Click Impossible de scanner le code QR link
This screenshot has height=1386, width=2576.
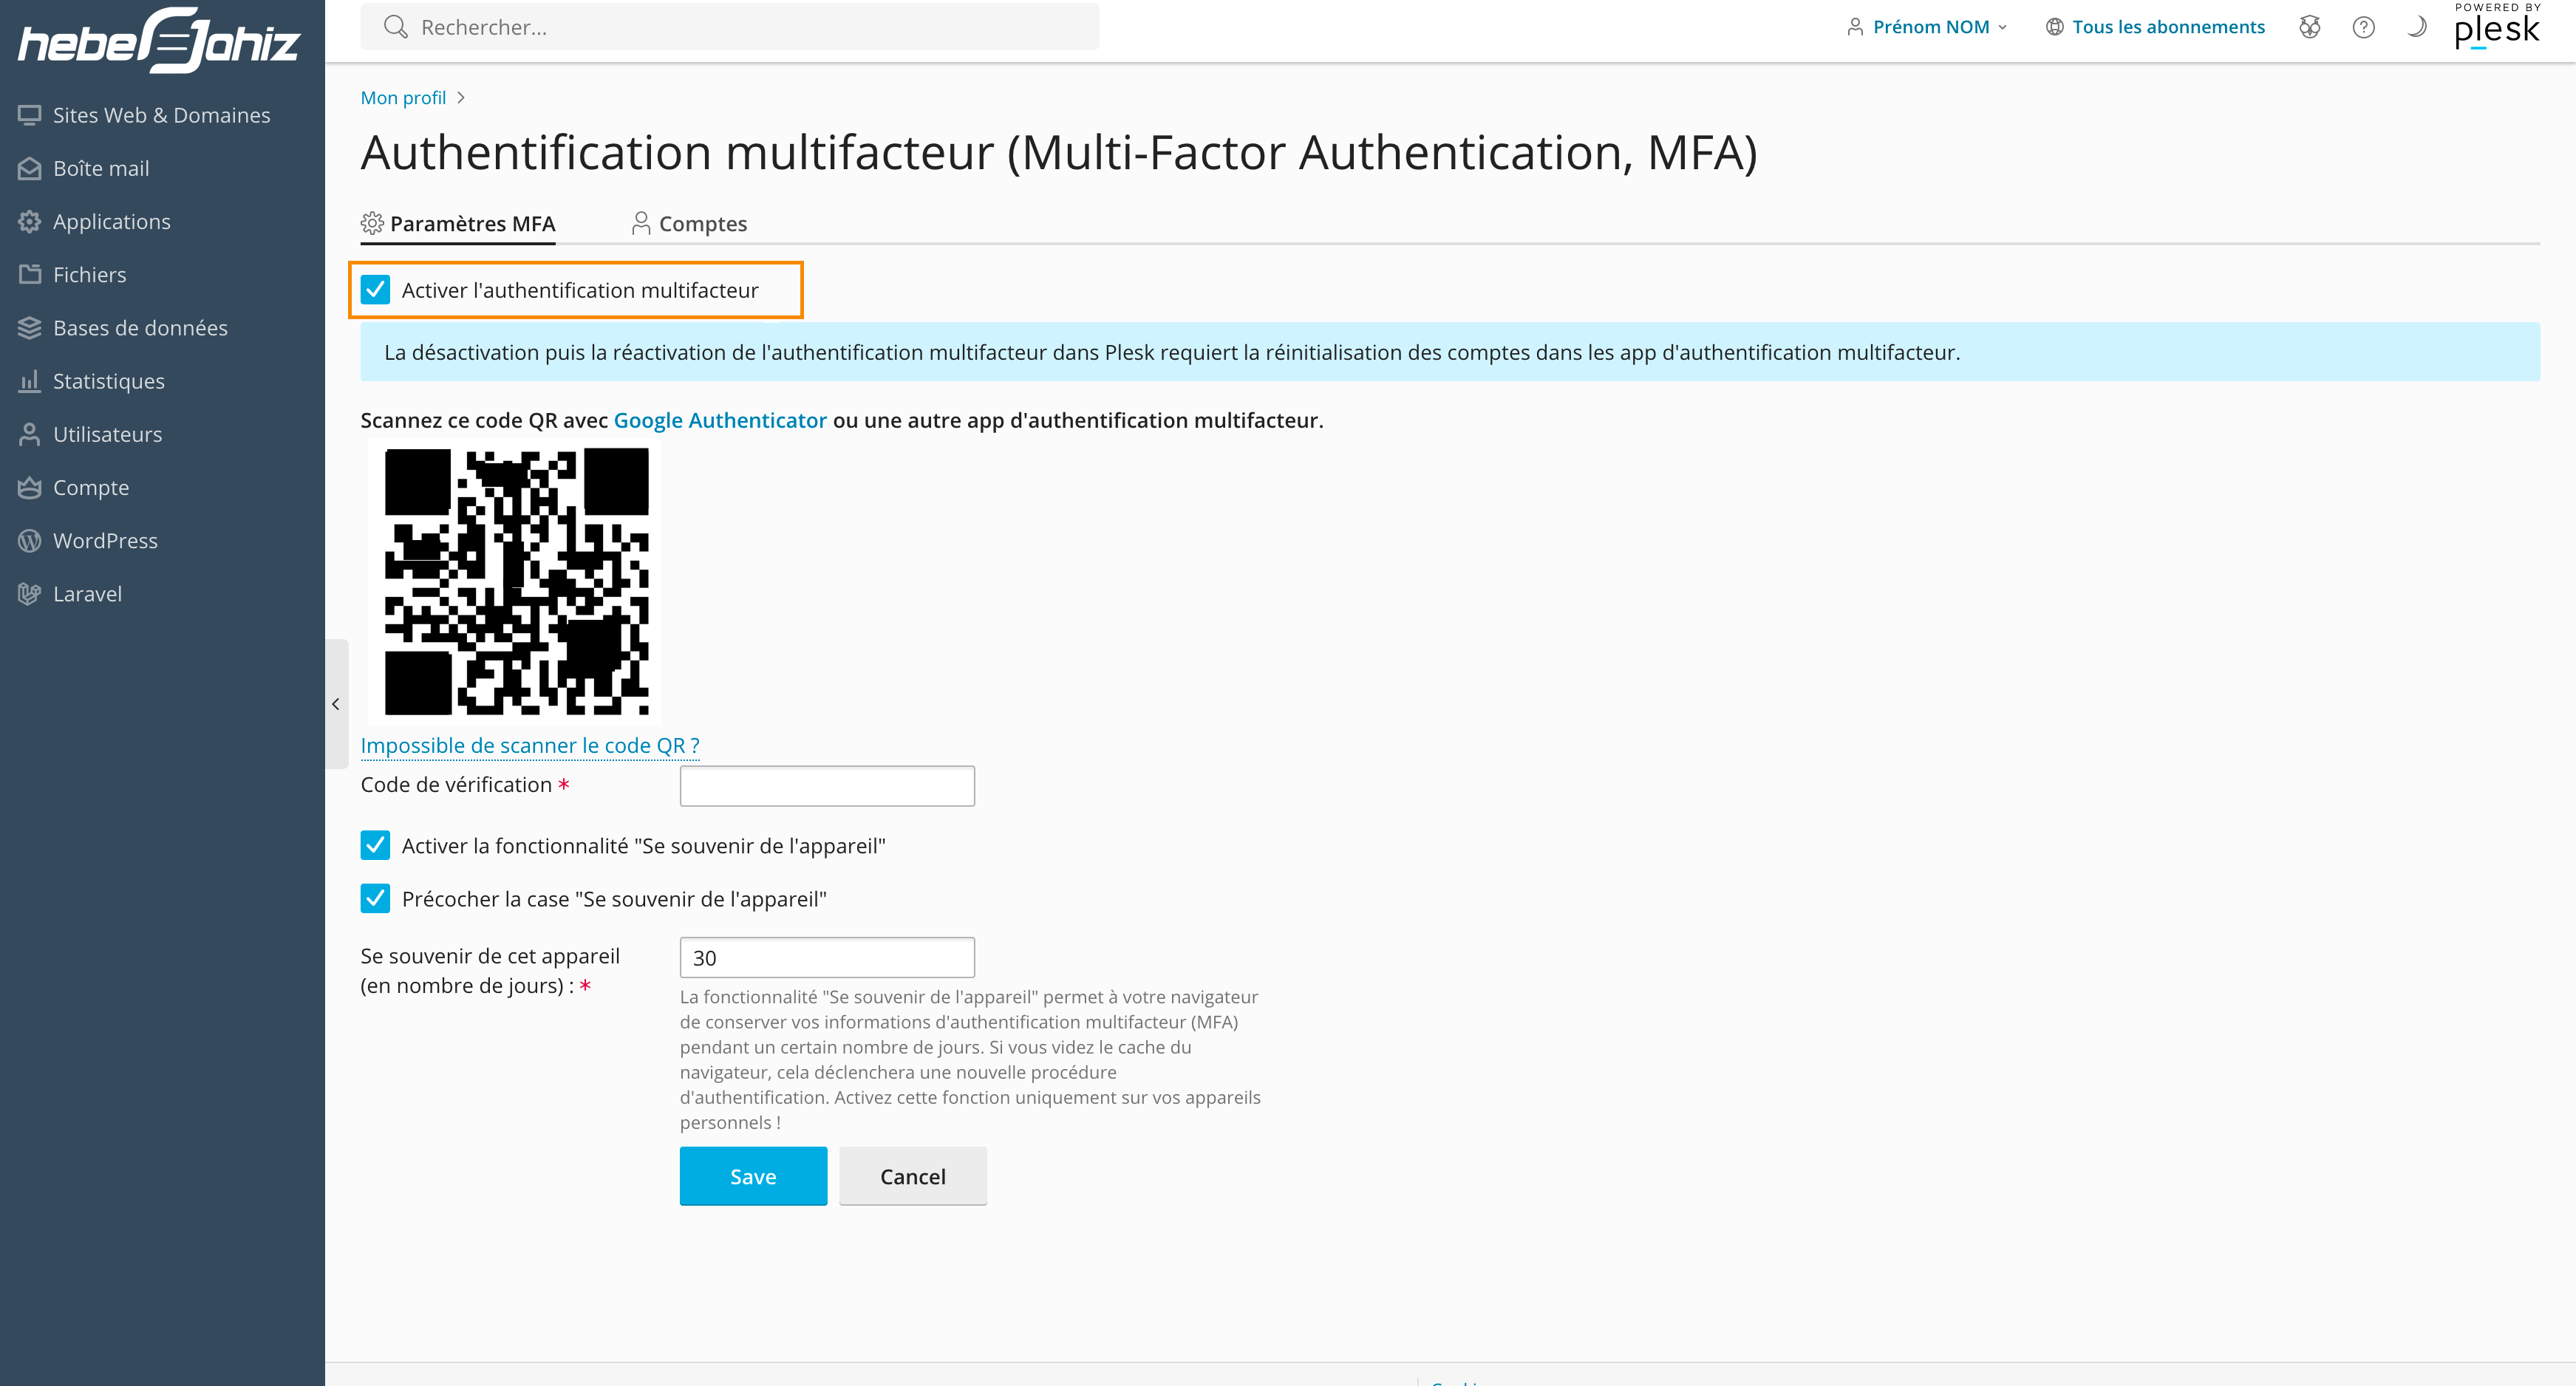[530, 745]
